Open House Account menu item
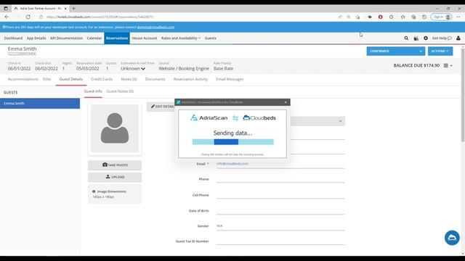This screenshot has height=261, width=465. 145,38
